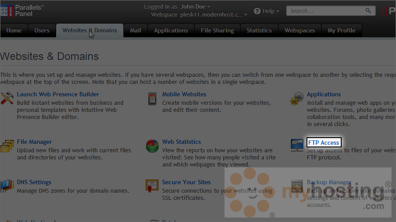Screen dimensions: 396x222
Task: Go to the Statistics tab
Action: (x=259, y=31)
